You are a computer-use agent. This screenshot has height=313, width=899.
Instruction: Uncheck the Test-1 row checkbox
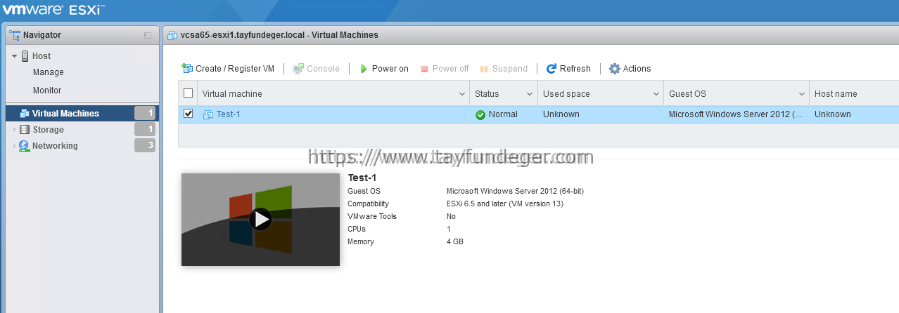coord(188,114)
